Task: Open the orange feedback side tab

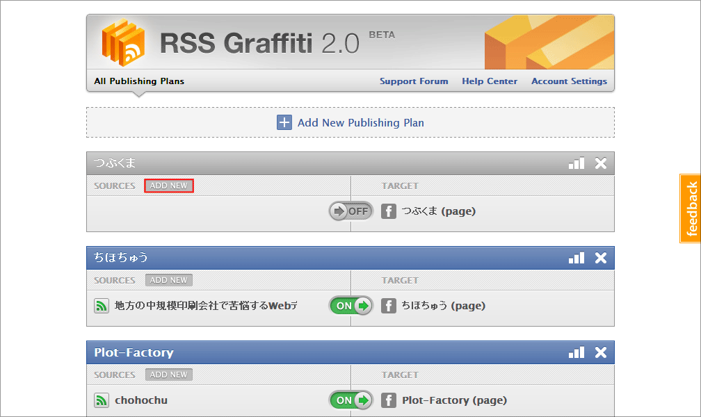Action: (x=691, y=208)
